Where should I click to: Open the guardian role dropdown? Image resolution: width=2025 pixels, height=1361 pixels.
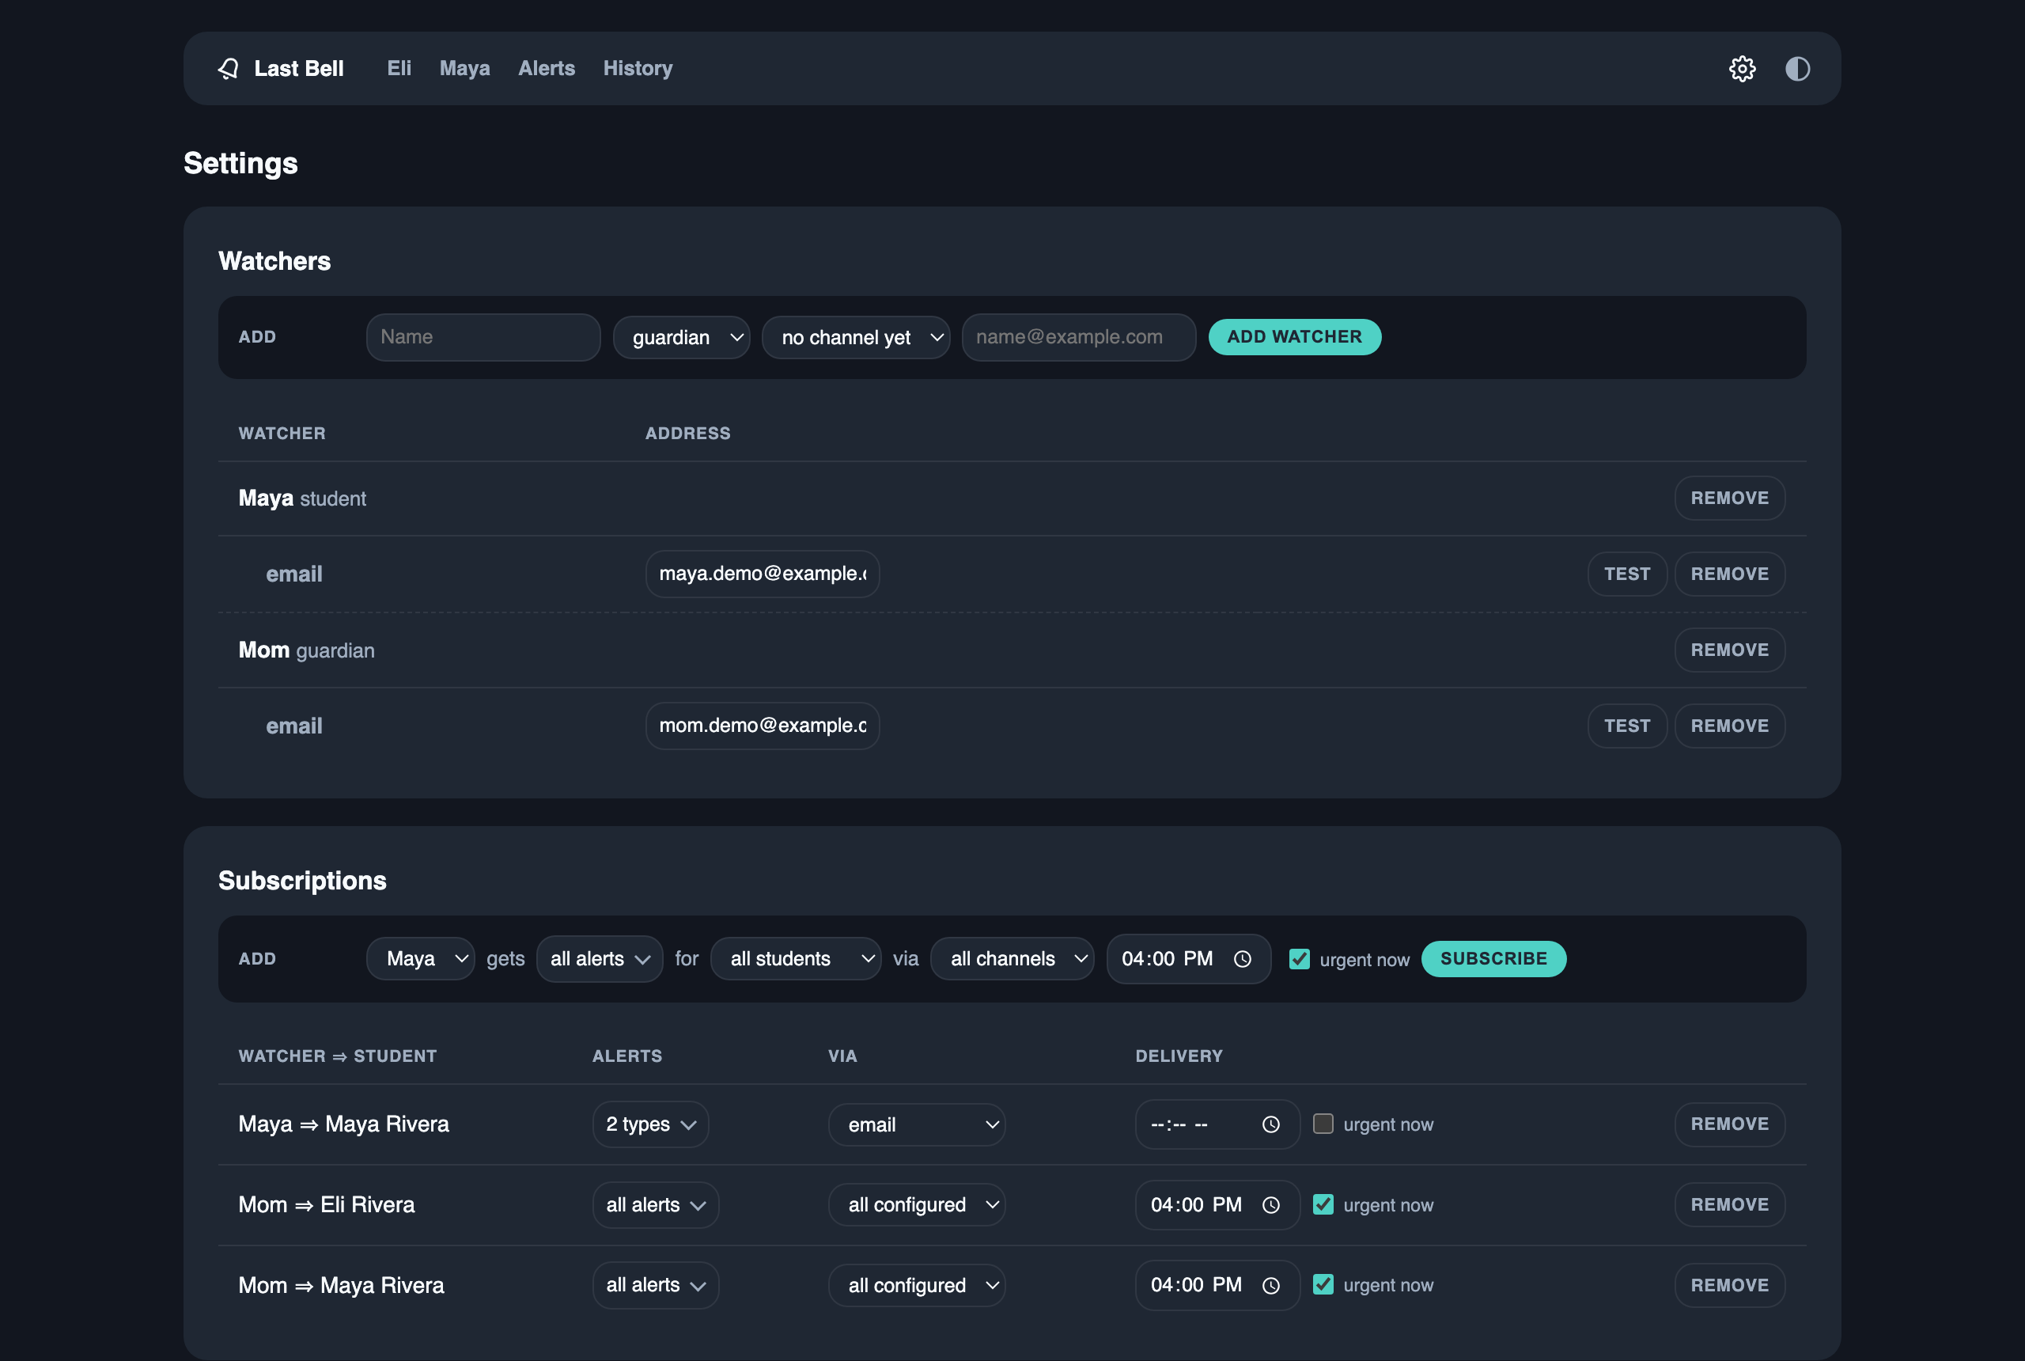coord(681,338)
